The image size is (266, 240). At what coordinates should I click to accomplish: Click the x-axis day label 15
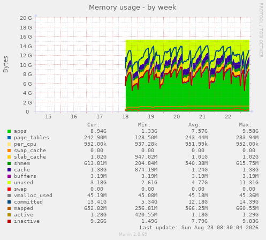[x=48, y=117]
